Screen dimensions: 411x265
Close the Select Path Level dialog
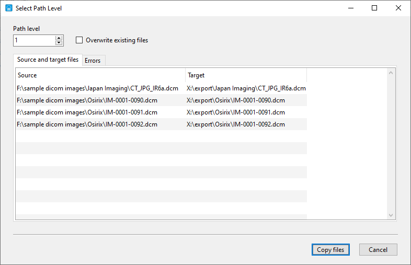coord(398,8)
